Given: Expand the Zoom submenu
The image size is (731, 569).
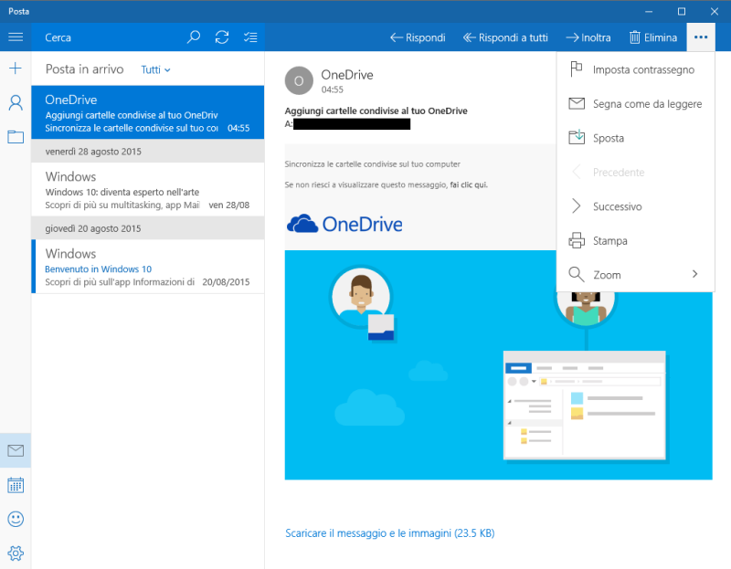Looking at the screenshot, I should pyautogui.click(x=635, y=275).
